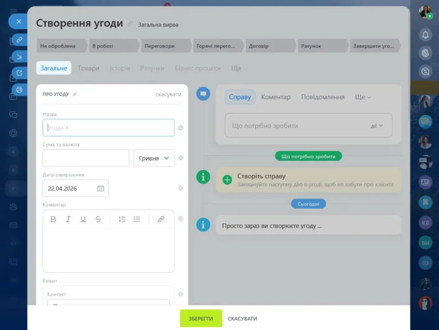Click the user profile avatar at top right
The image size is (439, 330).
[x=425, y=12]
